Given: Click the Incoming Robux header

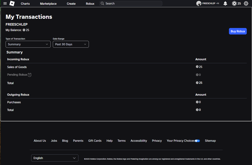Looking at the screenshot, I should (x=18, y=59).
